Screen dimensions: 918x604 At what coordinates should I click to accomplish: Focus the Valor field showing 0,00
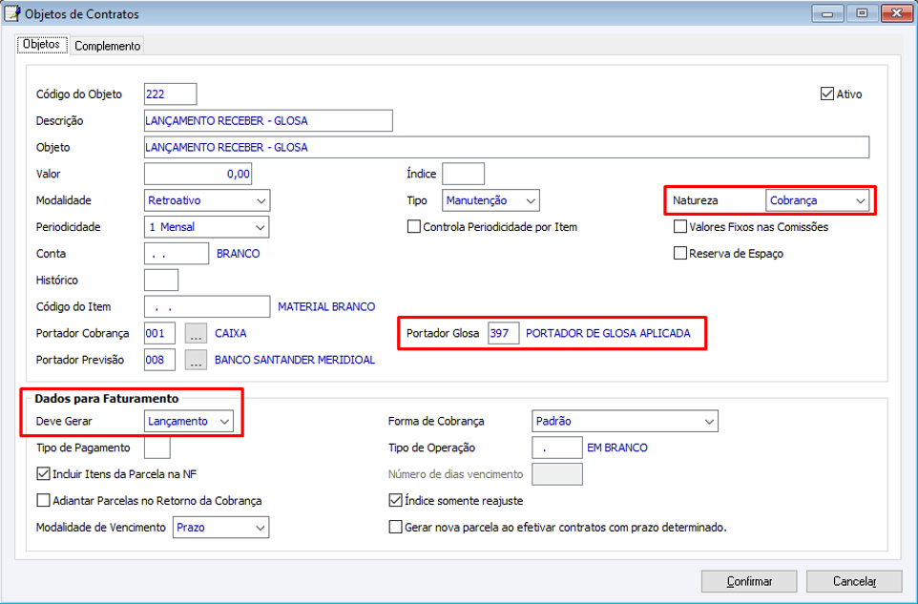pos(198,174)
